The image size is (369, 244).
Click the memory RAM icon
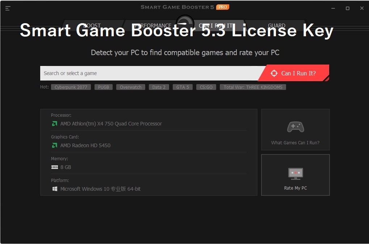54,167
